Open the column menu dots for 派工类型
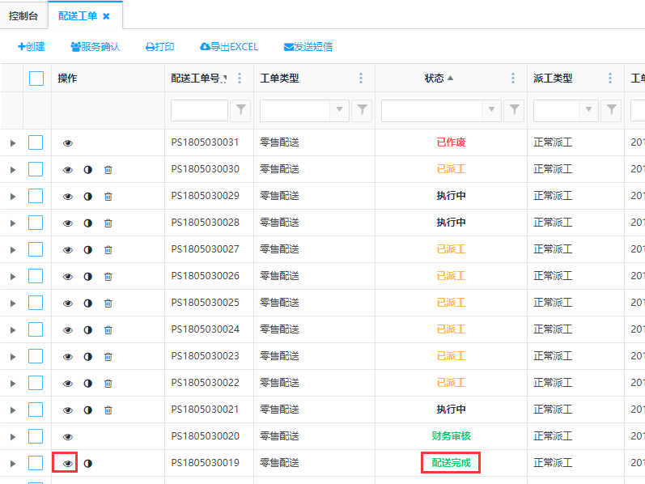This screenshot has height=484, width=645. 610,79
